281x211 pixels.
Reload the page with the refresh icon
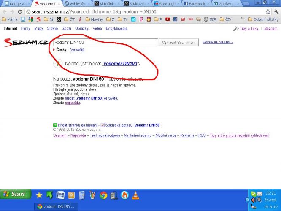[20, 12]
